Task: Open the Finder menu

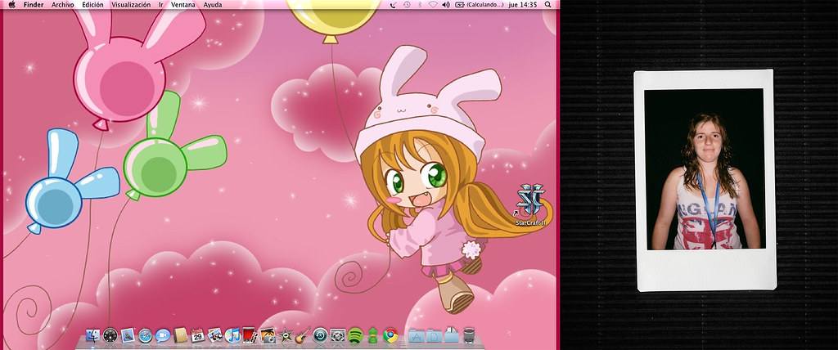Action: coord(33,4)
